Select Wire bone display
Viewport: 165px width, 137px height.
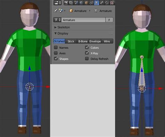[107, 41]
